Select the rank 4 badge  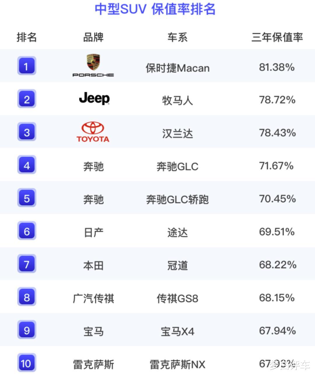(x=27, y=165)
